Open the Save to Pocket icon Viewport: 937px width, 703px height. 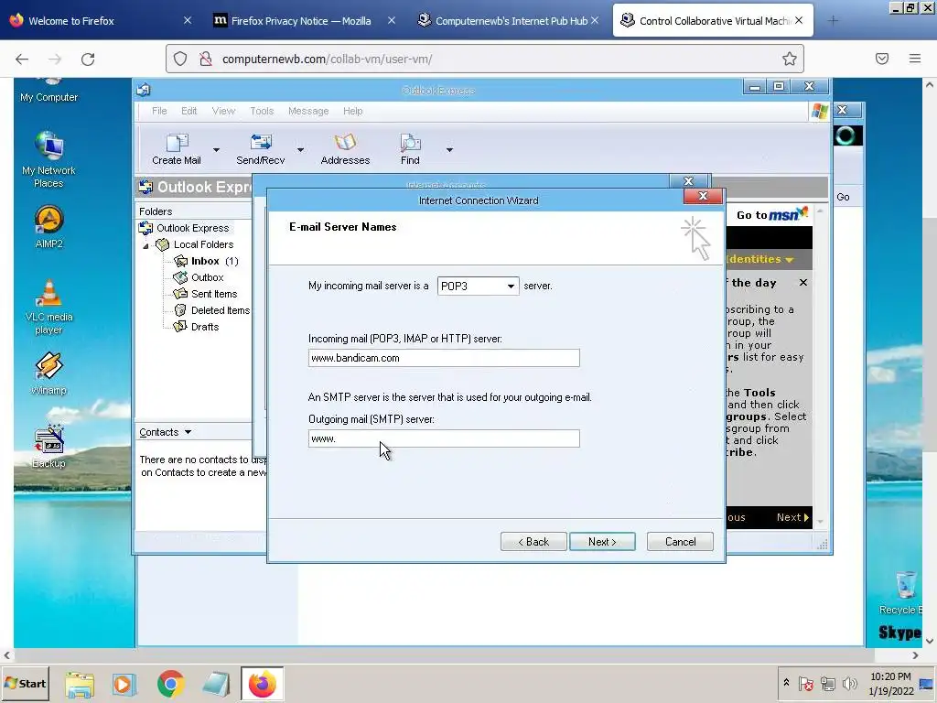tap(882, 59)
